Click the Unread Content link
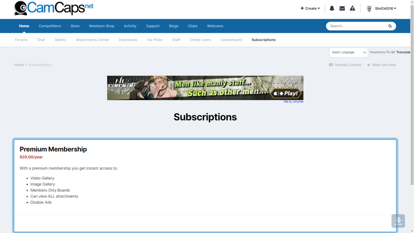This screenshot has height=233, width=414. pyautogui.click(x=345, y=65)
